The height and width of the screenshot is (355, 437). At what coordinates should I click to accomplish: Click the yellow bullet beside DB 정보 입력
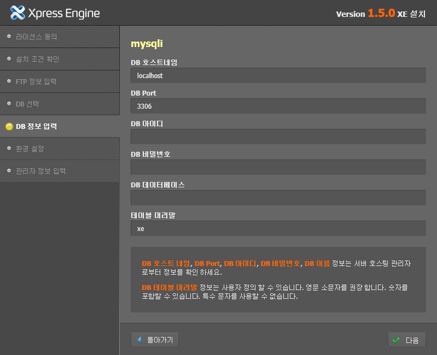click(x=9, y=126)
